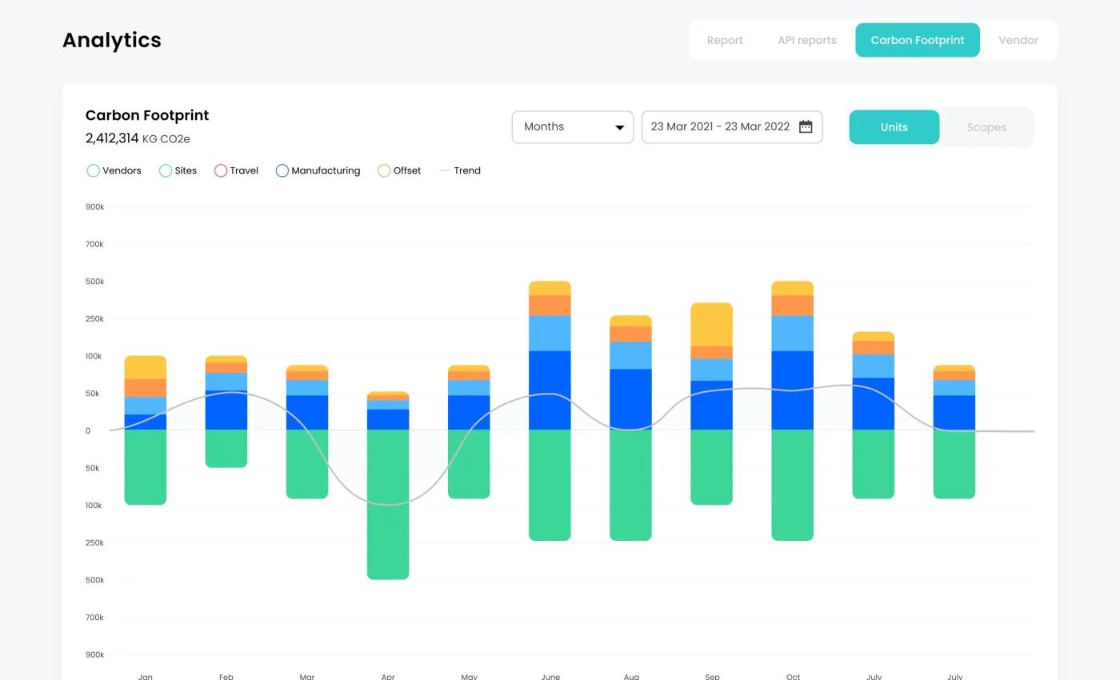Switch to the API reports tab
The image size is (1120, 680).
point(806,40)
